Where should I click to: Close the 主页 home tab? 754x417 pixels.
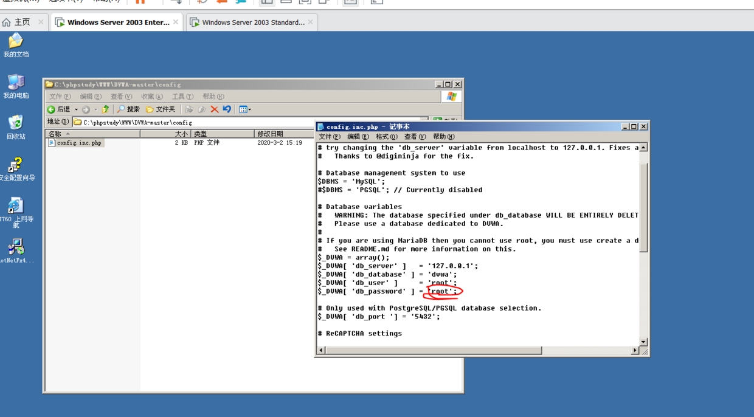41,22
